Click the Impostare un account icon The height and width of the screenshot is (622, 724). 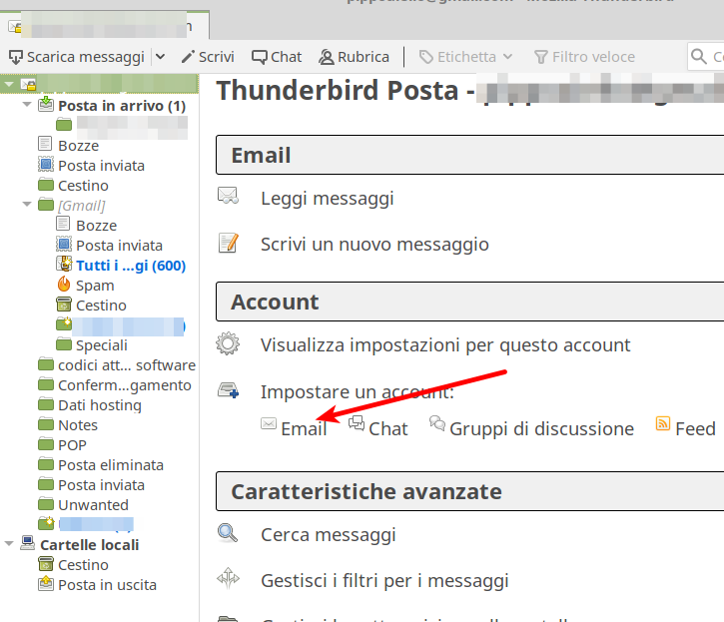point(228,390)
